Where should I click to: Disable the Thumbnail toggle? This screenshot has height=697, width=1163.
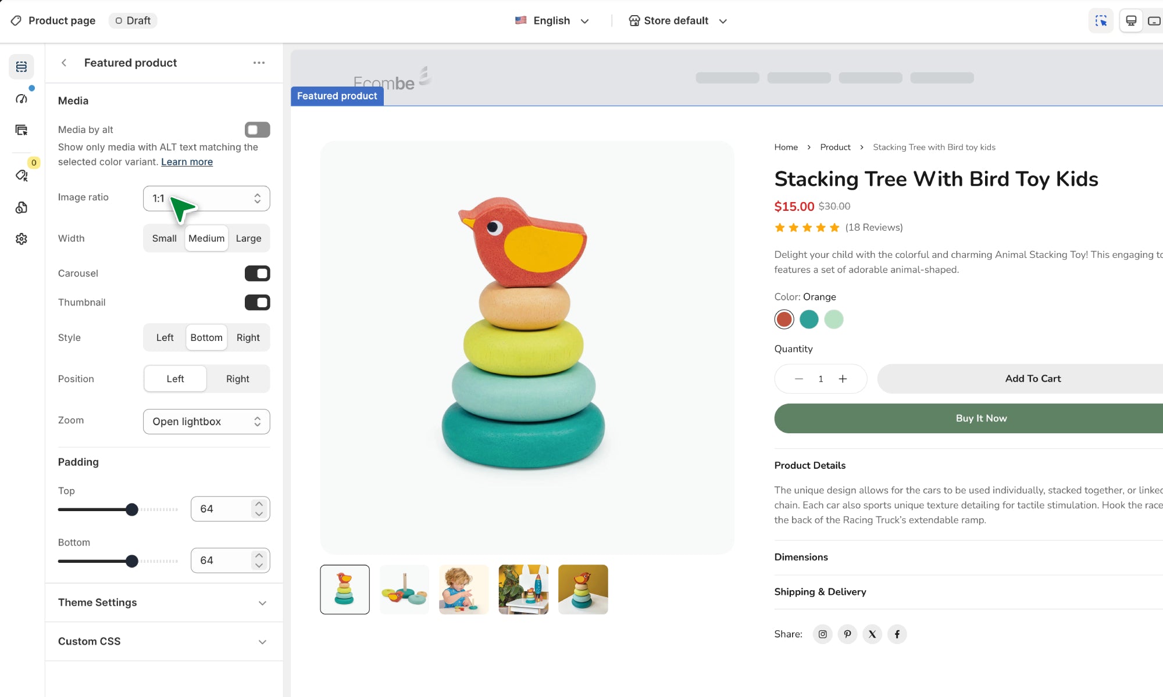257,303
